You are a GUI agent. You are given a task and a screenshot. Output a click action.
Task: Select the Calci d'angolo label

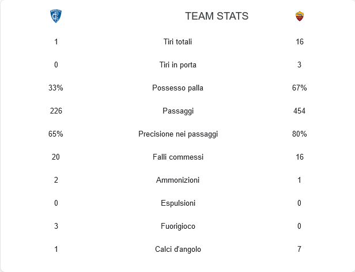click(x=178, y=249)
